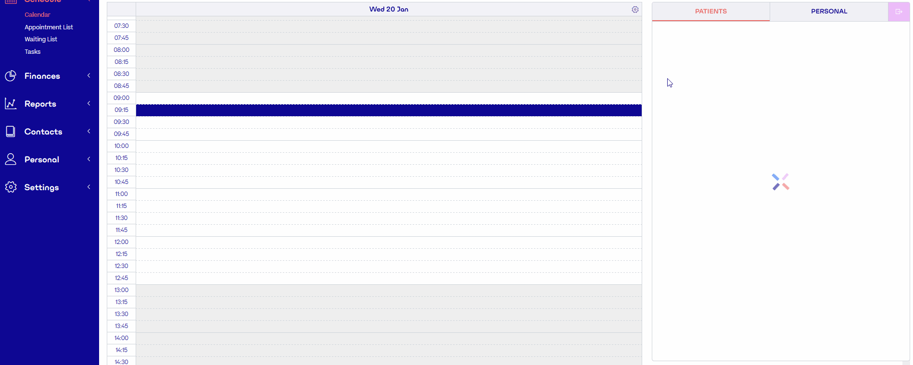The width and height of the screenshot is (913, 365).
Task: Expand the sidebar Personal menu chevron
Action: pyautogui.click(x=89, y=159)
